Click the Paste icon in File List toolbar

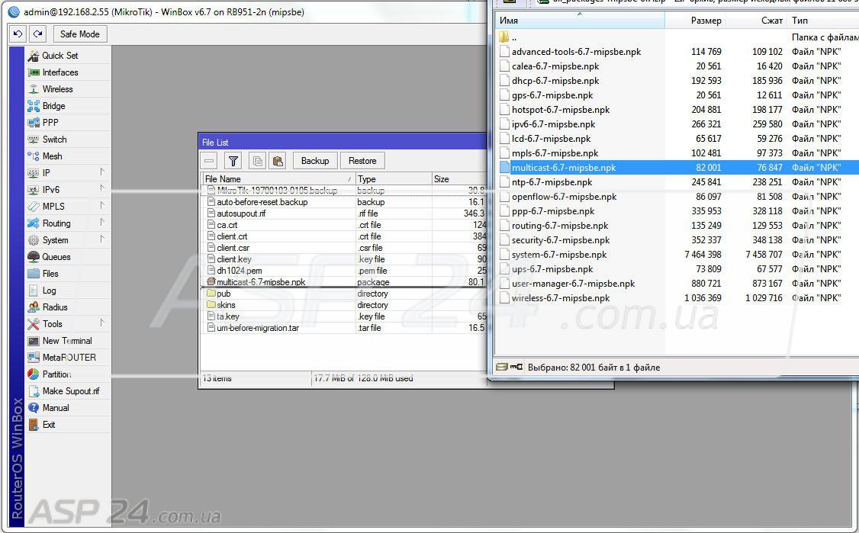tap(278, 161)
